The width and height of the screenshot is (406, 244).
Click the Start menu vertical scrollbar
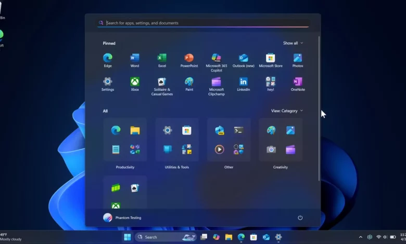point(319,109)
